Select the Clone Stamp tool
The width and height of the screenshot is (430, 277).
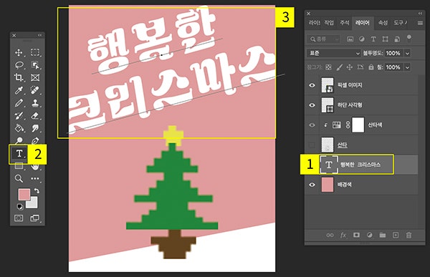(x=35, y=103)
